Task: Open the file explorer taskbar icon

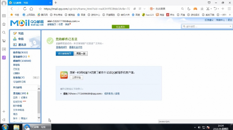Action: (x=16, y=127)
